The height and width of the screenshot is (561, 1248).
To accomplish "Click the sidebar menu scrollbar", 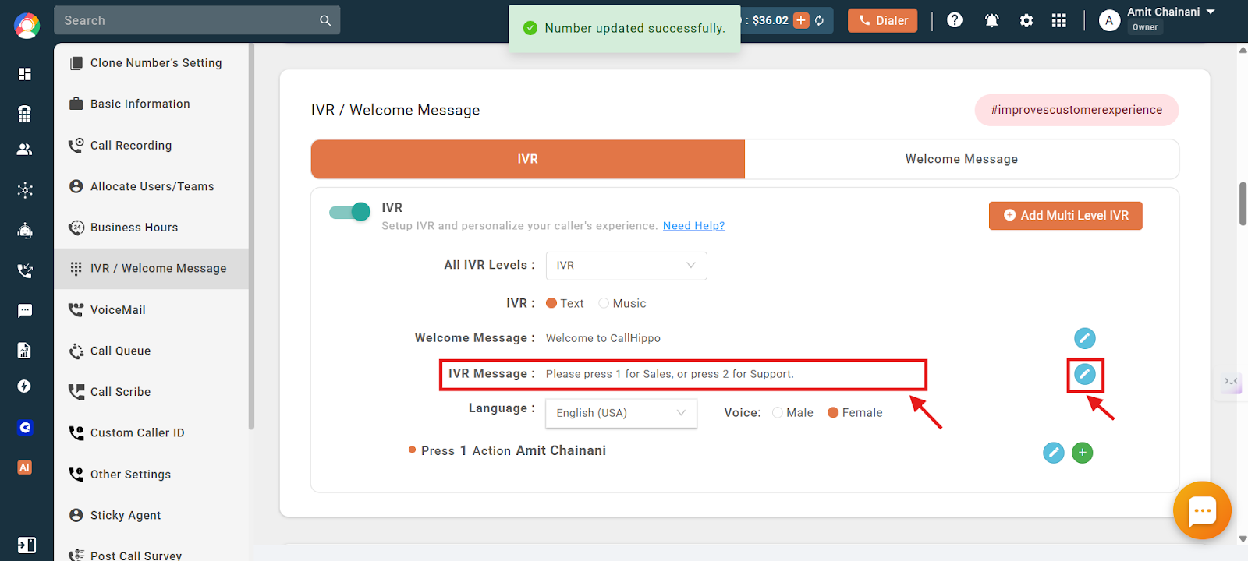I will (x=251, y=237).
